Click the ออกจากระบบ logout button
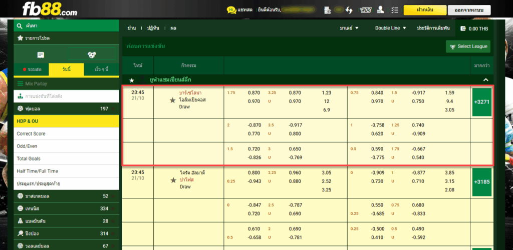The image size is (513, 250). [469, 10]
